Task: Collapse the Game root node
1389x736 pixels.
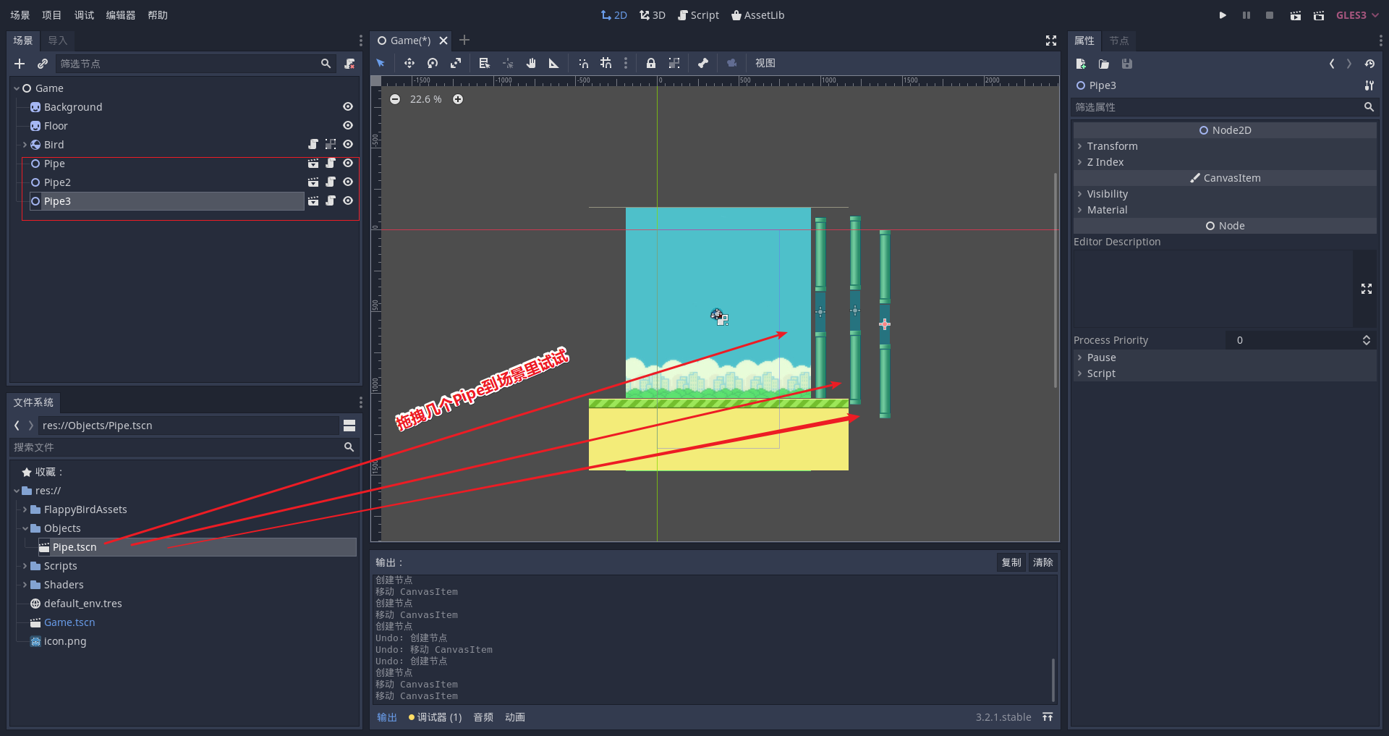Action: [x=17, y=88]
